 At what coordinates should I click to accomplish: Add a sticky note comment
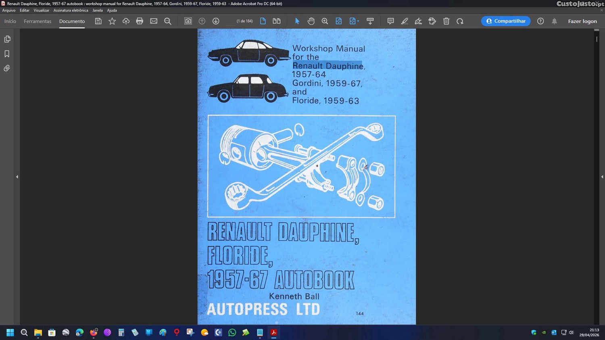click(390, 21)
